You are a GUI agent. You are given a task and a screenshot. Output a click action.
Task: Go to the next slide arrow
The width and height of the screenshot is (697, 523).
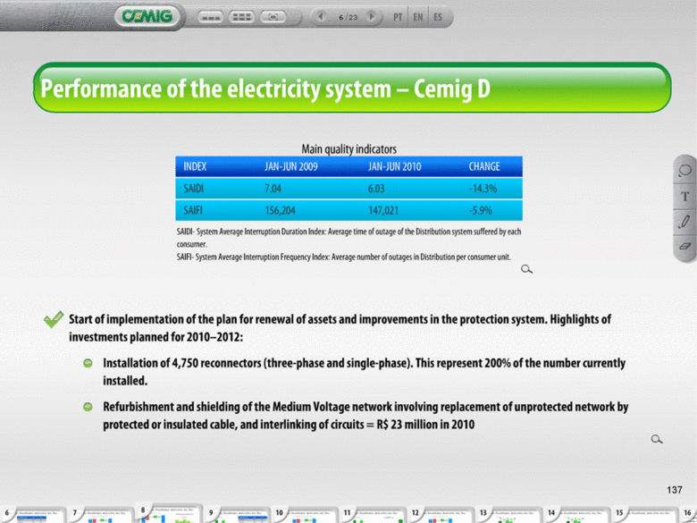[x=372, y=17]
